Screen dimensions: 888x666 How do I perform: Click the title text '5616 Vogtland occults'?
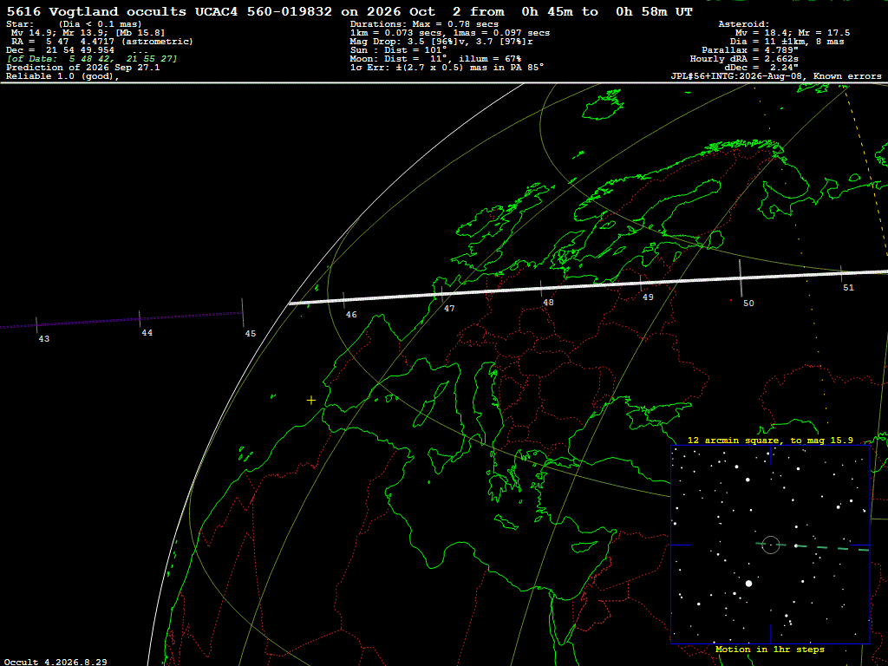[x=95, y=11]
